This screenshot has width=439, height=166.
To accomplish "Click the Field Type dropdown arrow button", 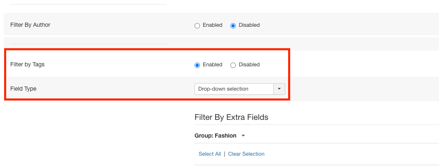I will point(279,89).
